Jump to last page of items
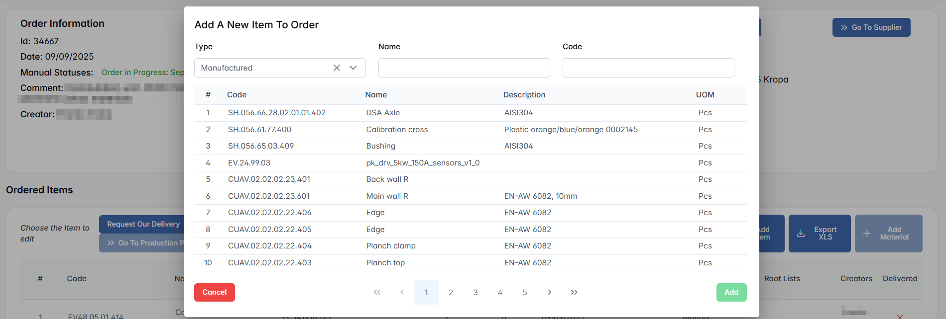Screen dimensions: 946x319 point(574,292)
